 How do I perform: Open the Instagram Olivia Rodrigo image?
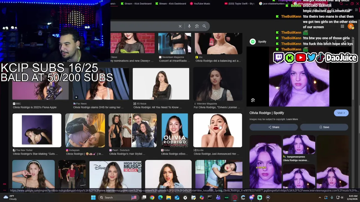[85, 130]
